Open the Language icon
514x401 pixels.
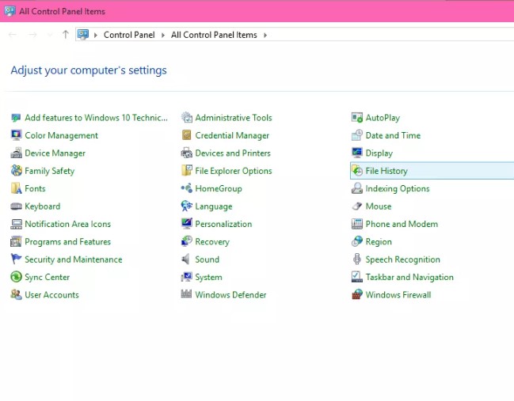[x=187, y=206]
